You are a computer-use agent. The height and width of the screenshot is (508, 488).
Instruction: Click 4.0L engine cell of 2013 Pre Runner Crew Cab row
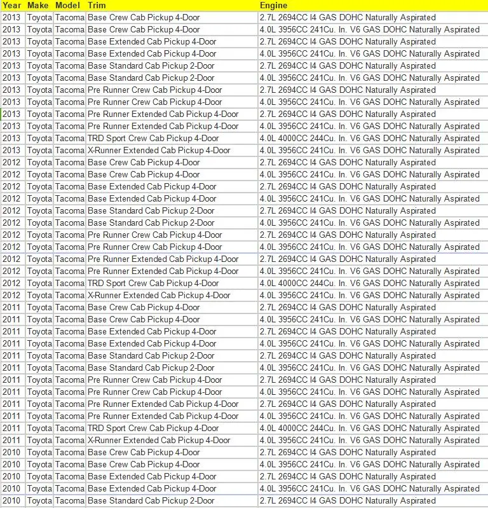pyautogui.click(x=373, y=102)
